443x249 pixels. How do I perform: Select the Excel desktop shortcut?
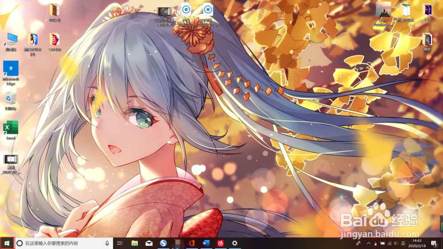11,130
